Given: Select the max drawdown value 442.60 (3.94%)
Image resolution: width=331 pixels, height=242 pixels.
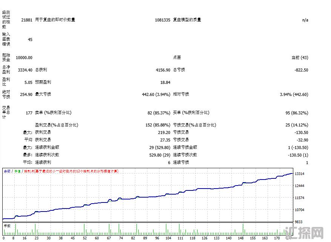Looking at the screenshot, I should tap(156, 94).
